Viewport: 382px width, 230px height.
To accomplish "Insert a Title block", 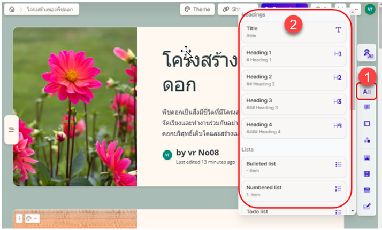I will 294,32.
